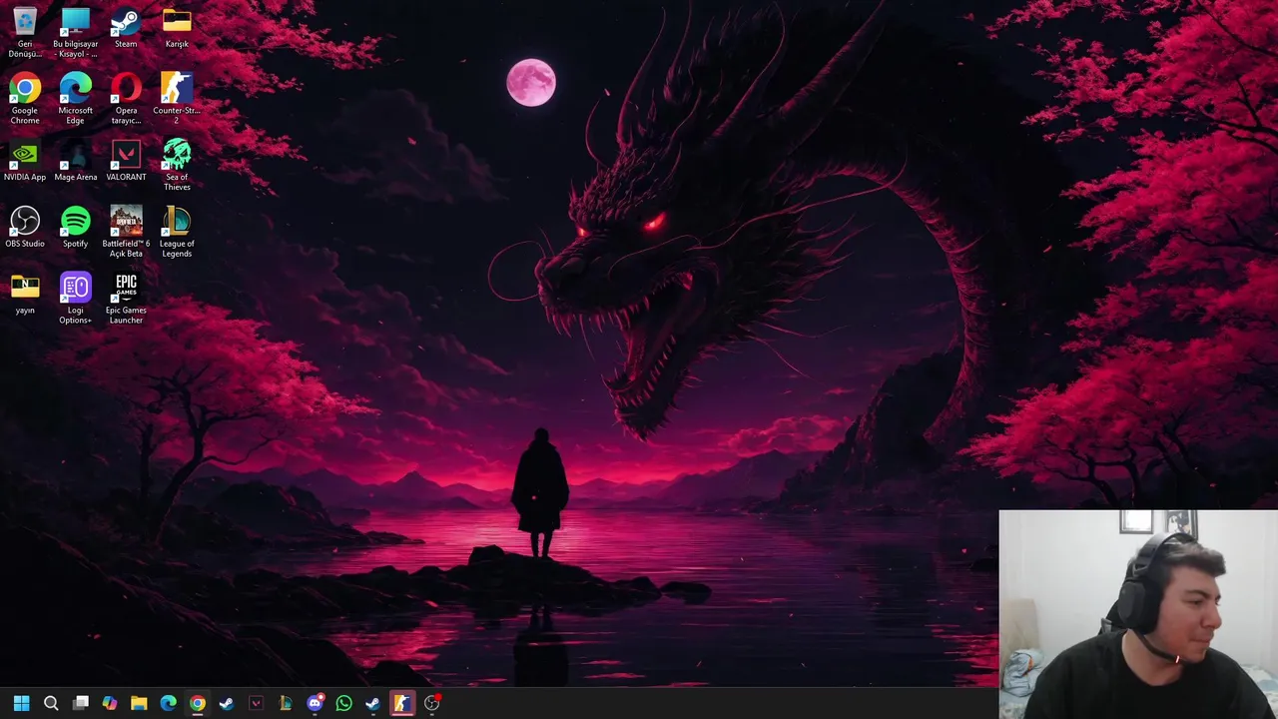Open WhatsApp from the taskbar

point(343,703)
